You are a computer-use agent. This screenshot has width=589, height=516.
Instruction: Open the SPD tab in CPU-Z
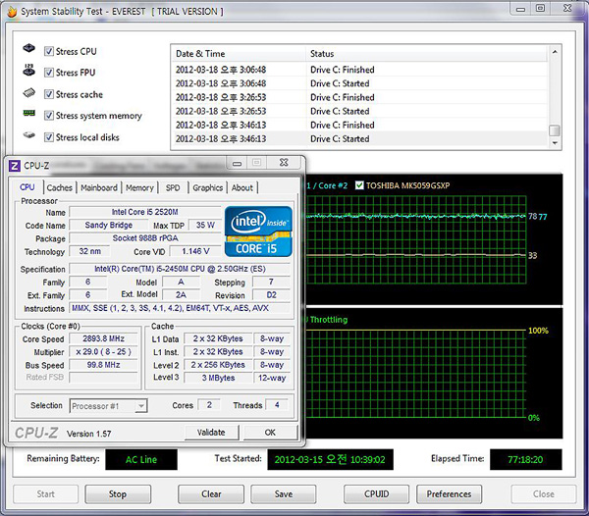point(173,187)
